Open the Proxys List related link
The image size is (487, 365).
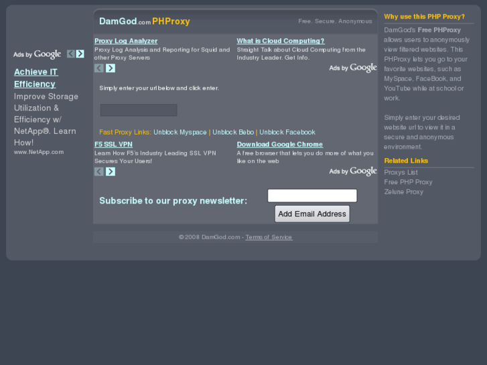[x=401, y=172]
